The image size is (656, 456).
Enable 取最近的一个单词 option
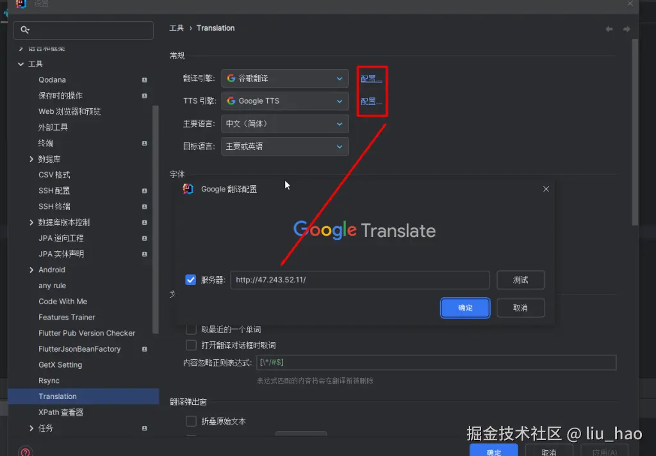[x=190, y=329]
